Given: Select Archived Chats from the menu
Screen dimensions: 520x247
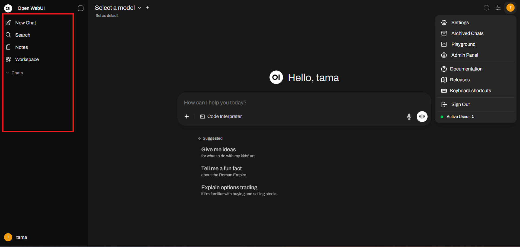Looking at the screenshot, I should tap(467, 33).
